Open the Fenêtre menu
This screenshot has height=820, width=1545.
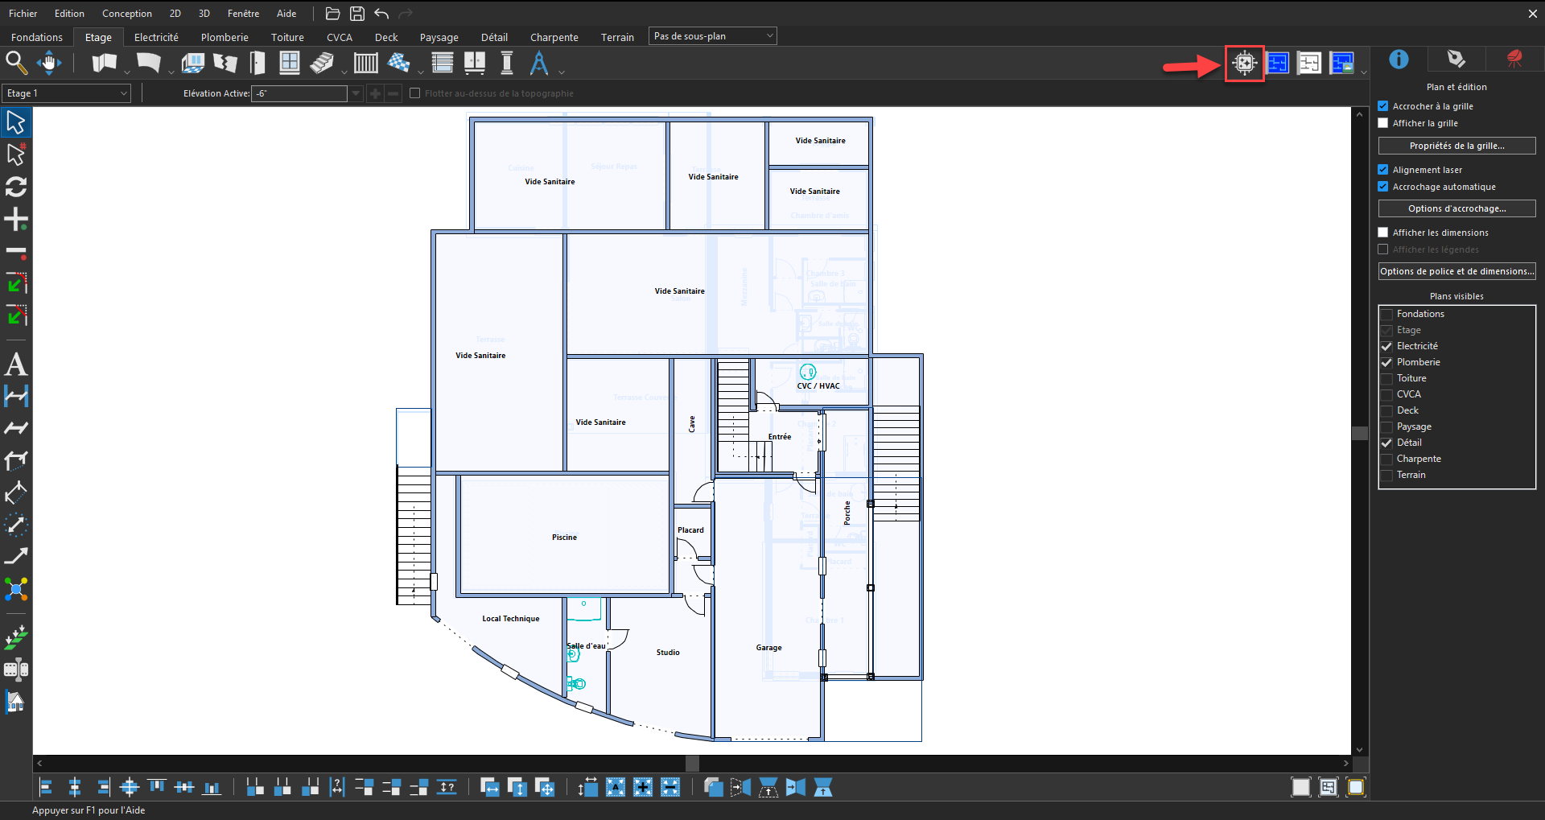(x=243, y=14)
